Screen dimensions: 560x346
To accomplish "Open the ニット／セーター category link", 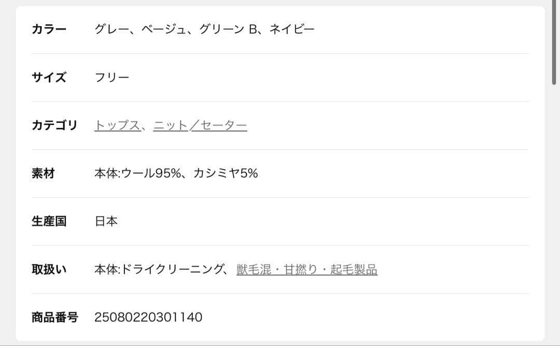I will [200, 125].
